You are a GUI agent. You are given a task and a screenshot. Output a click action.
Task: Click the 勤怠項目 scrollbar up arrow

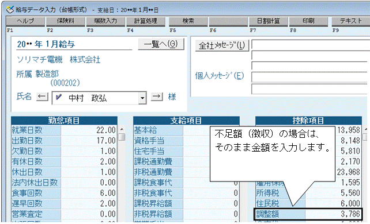(122, 129)
